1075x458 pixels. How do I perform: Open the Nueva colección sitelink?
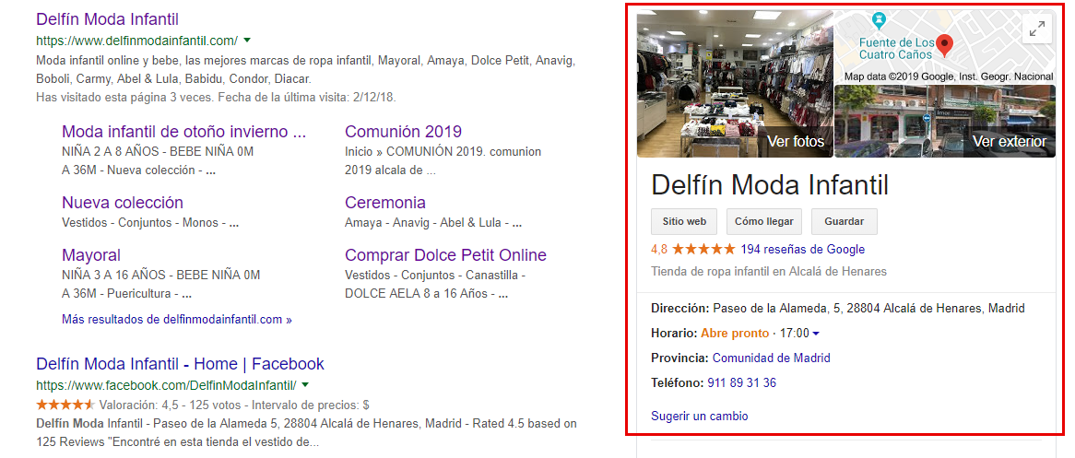(123, 203)
